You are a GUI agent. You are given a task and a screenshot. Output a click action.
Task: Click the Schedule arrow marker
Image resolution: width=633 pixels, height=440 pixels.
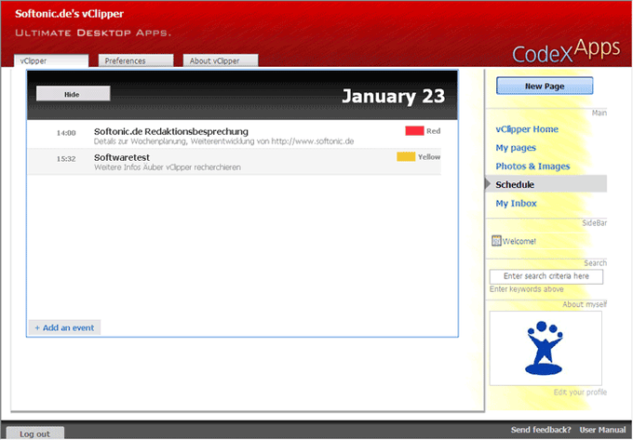point(488,184)
